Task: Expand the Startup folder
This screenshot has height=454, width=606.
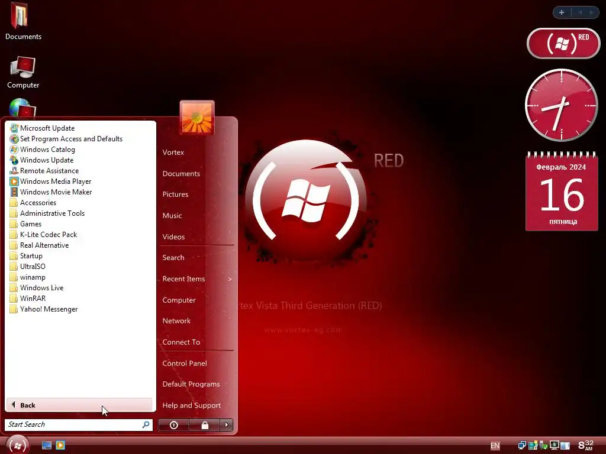Action: point(26,256)
